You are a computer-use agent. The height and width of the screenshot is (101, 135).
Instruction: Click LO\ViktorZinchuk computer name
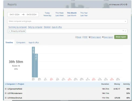point(15,98)
